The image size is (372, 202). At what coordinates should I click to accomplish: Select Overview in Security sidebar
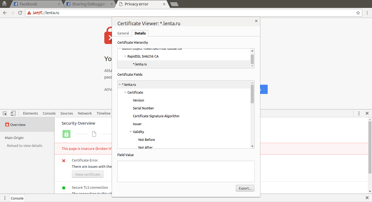27,125
